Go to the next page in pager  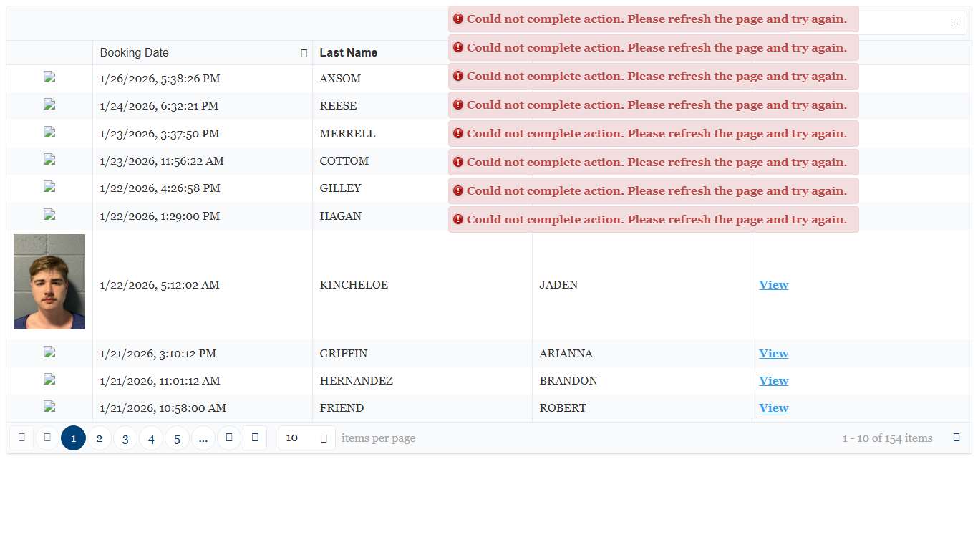pos(228,438)
